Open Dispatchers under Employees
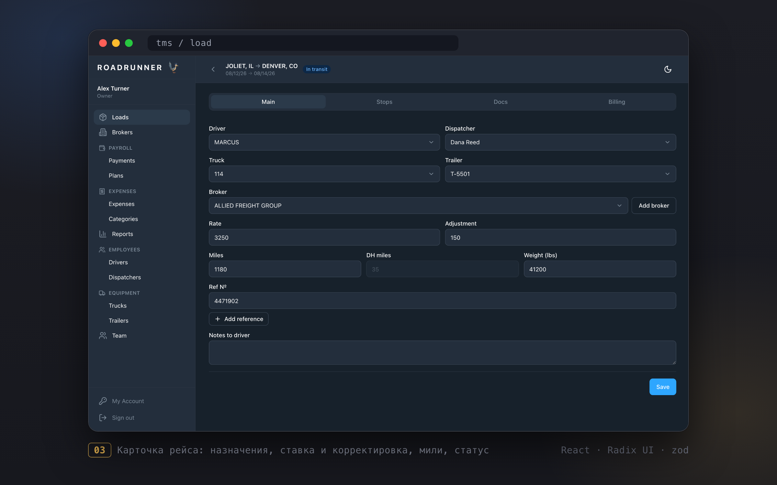The image size is (777, 485). 125,277
